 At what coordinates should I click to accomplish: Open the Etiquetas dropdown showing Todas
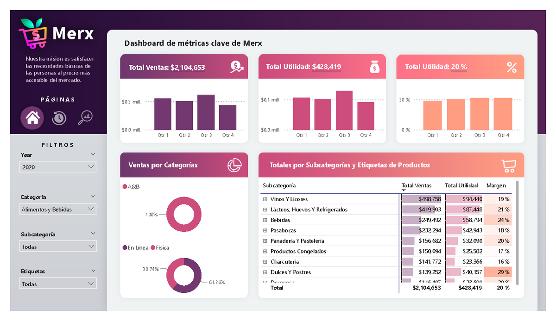[x=57, y=284]
